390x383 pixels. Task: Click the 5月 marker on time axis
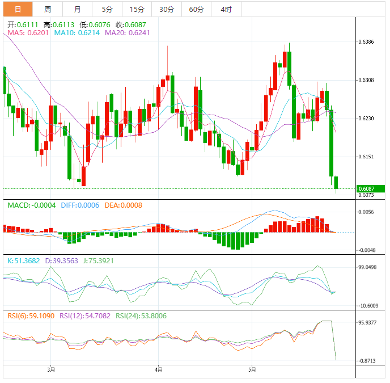coord(251,371)
